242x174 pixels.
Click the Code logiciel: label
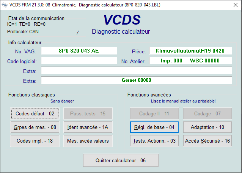coord(22,61)
